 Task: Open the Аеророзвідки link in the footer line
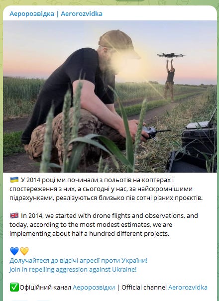(x=94, y=288)
